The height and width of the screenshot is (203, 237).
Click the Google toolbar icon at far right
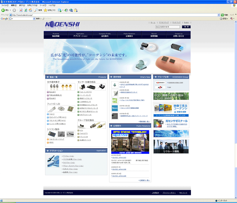click(x=231, y=19)
